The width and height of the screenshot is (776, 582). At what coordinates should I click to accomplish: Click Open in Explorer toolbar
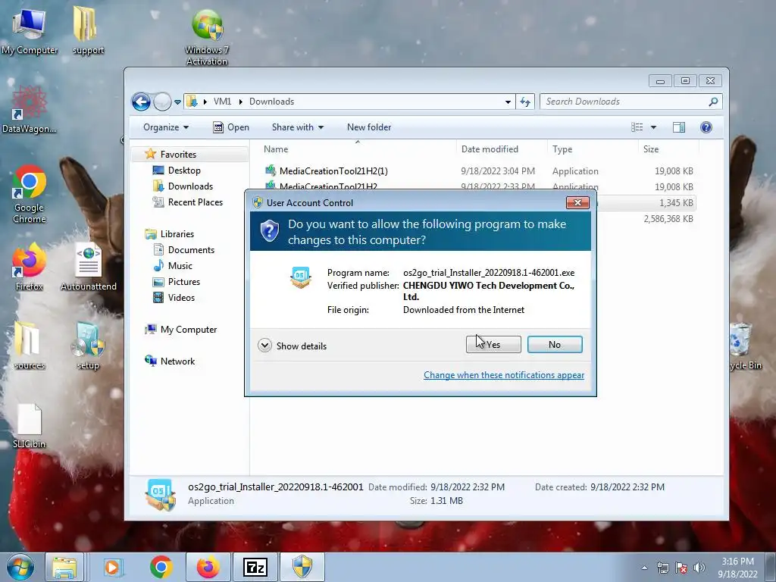point(231,127)
